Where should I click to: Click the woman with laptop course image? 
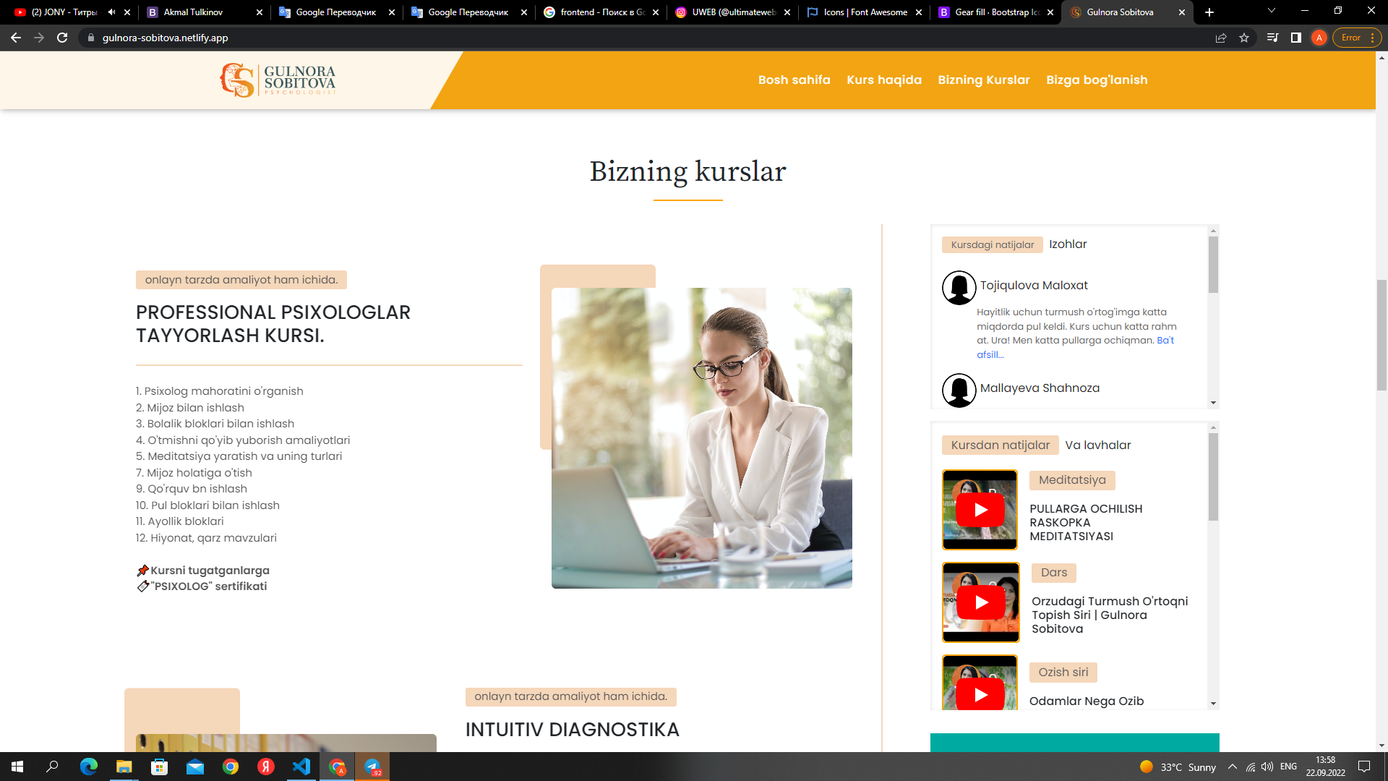coord(701,438)
